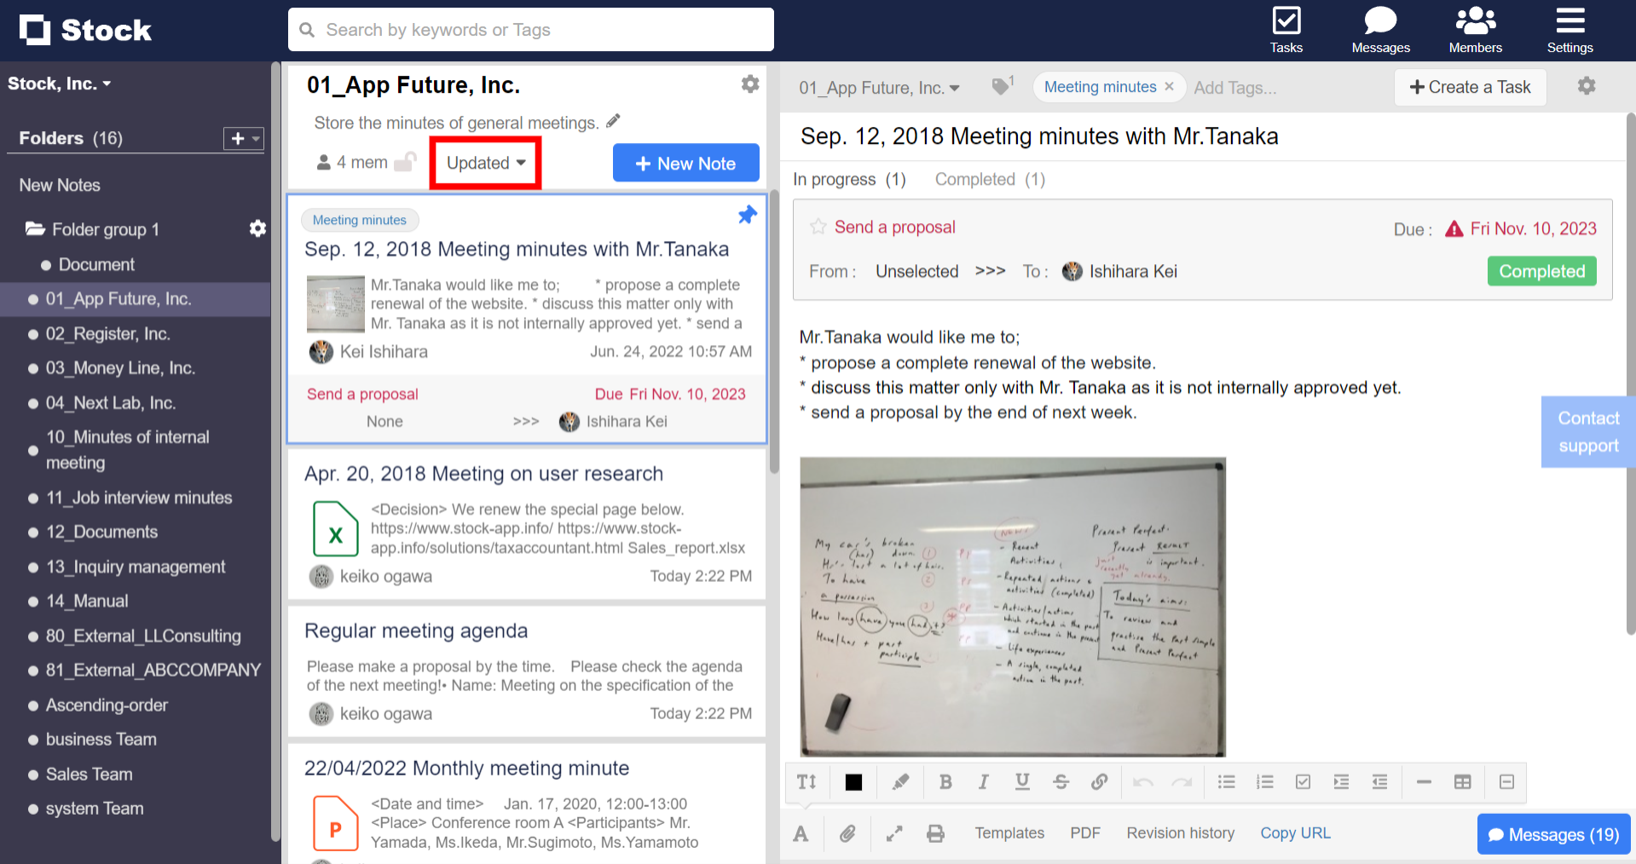The image size is (1636, 864).
Task: Apply strikethrough formatting in editor toolbar
Action: point(1061,782)
